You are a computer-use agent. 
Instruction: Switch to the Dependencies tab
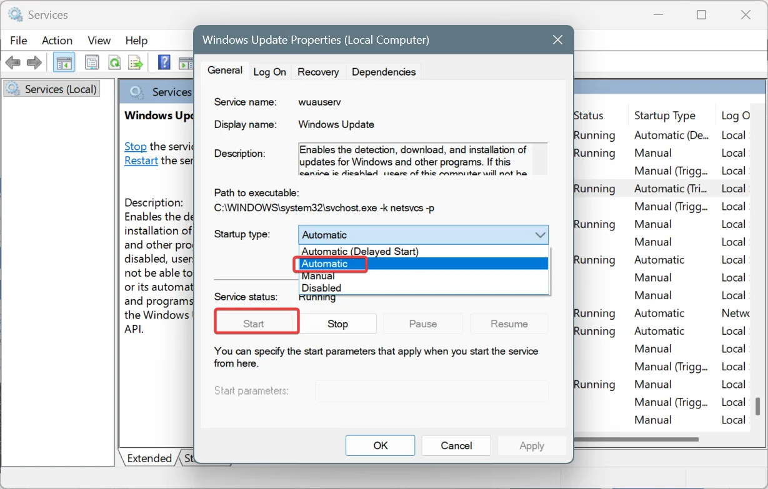point(383,72)
